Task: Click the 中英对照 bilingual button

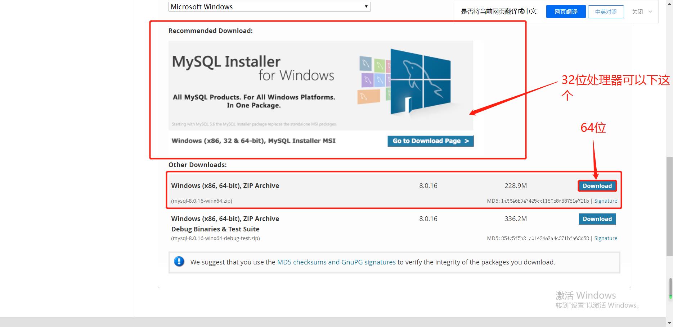Action: pyautogui.click(x=606, y=12)
